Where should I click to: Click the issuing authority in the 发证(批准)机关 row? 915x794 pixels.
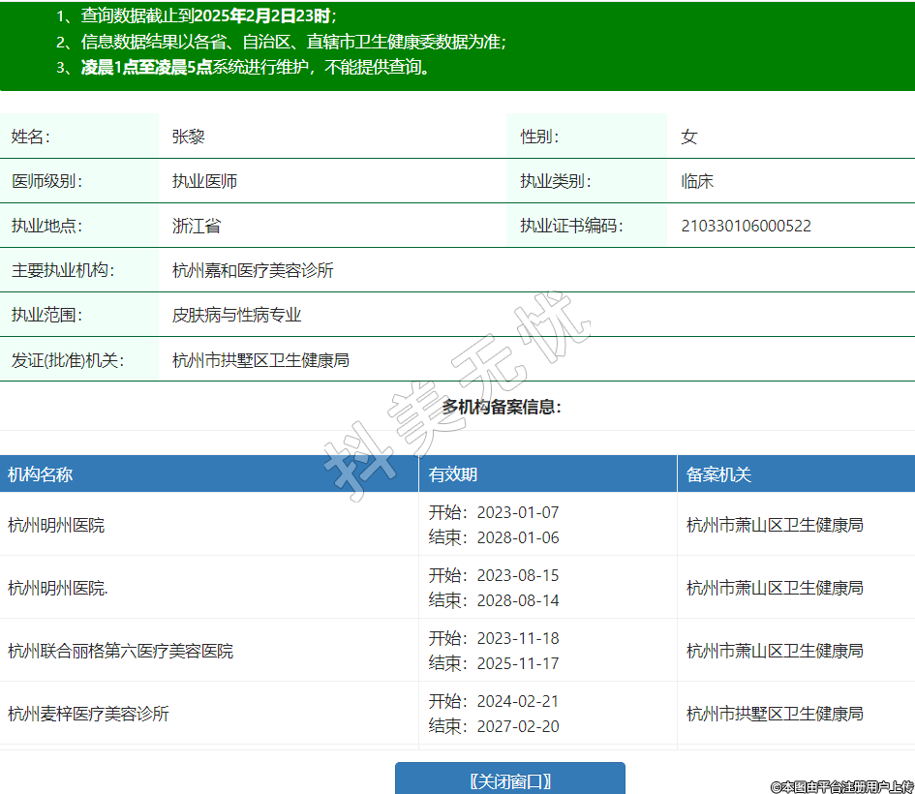tap(260, 360)
